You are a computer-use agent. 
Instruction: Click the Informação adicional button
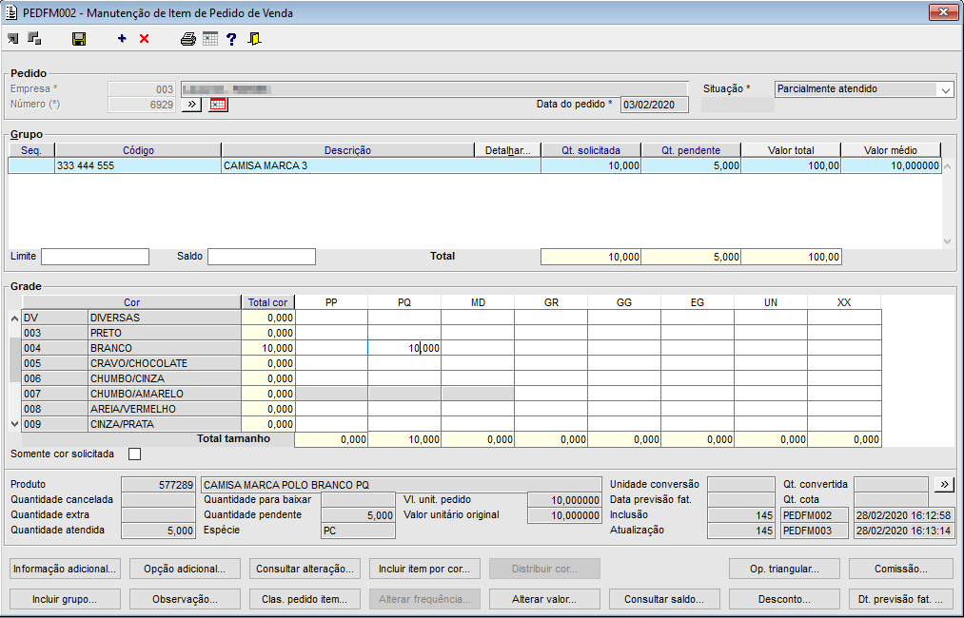[x=65, y=569]
